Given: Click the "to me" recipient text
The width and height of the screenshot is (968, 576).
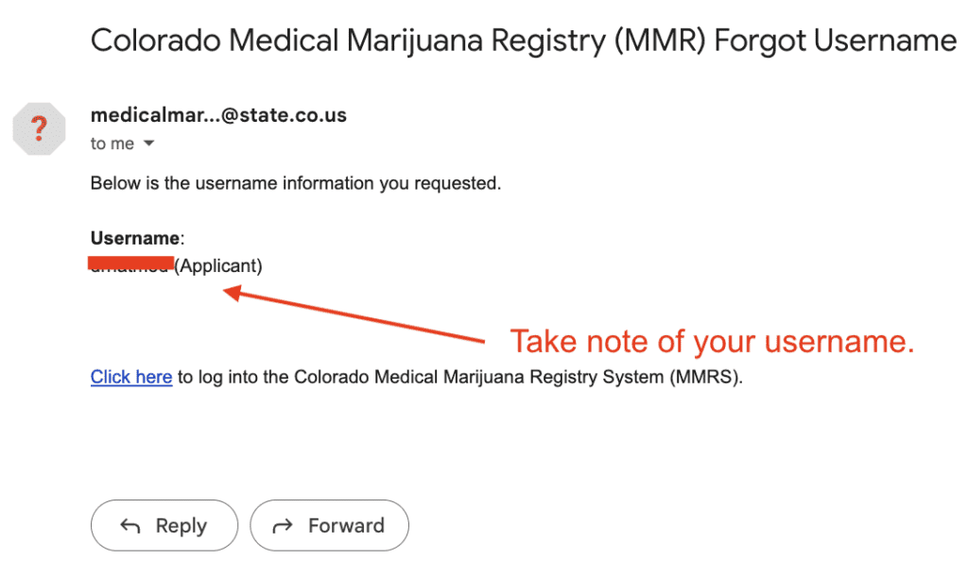Looking at the screenshot, I should coord(112,144).
